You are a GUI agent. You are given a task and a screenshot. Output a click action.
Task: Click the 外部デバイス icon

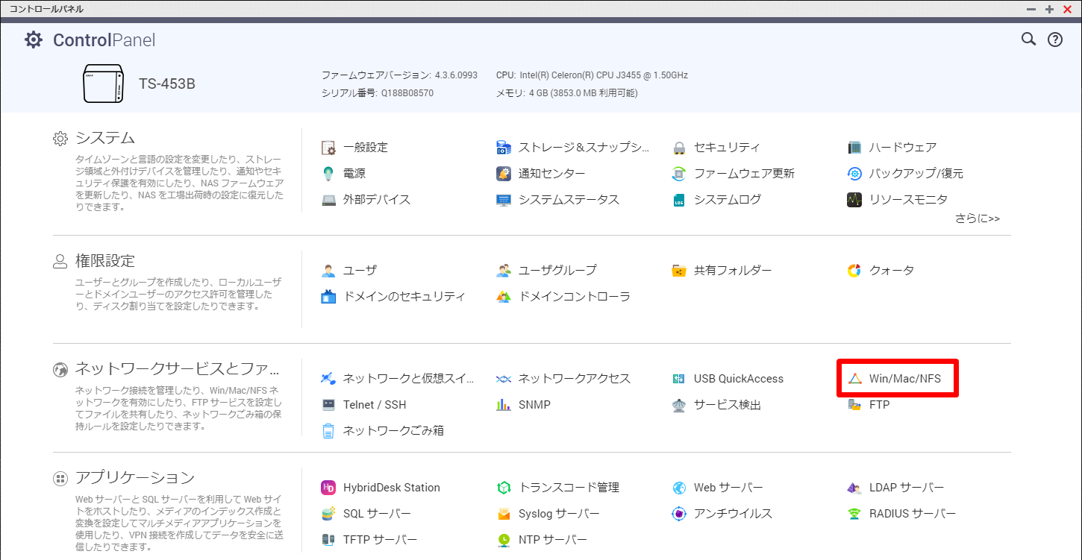pos(328,200)
